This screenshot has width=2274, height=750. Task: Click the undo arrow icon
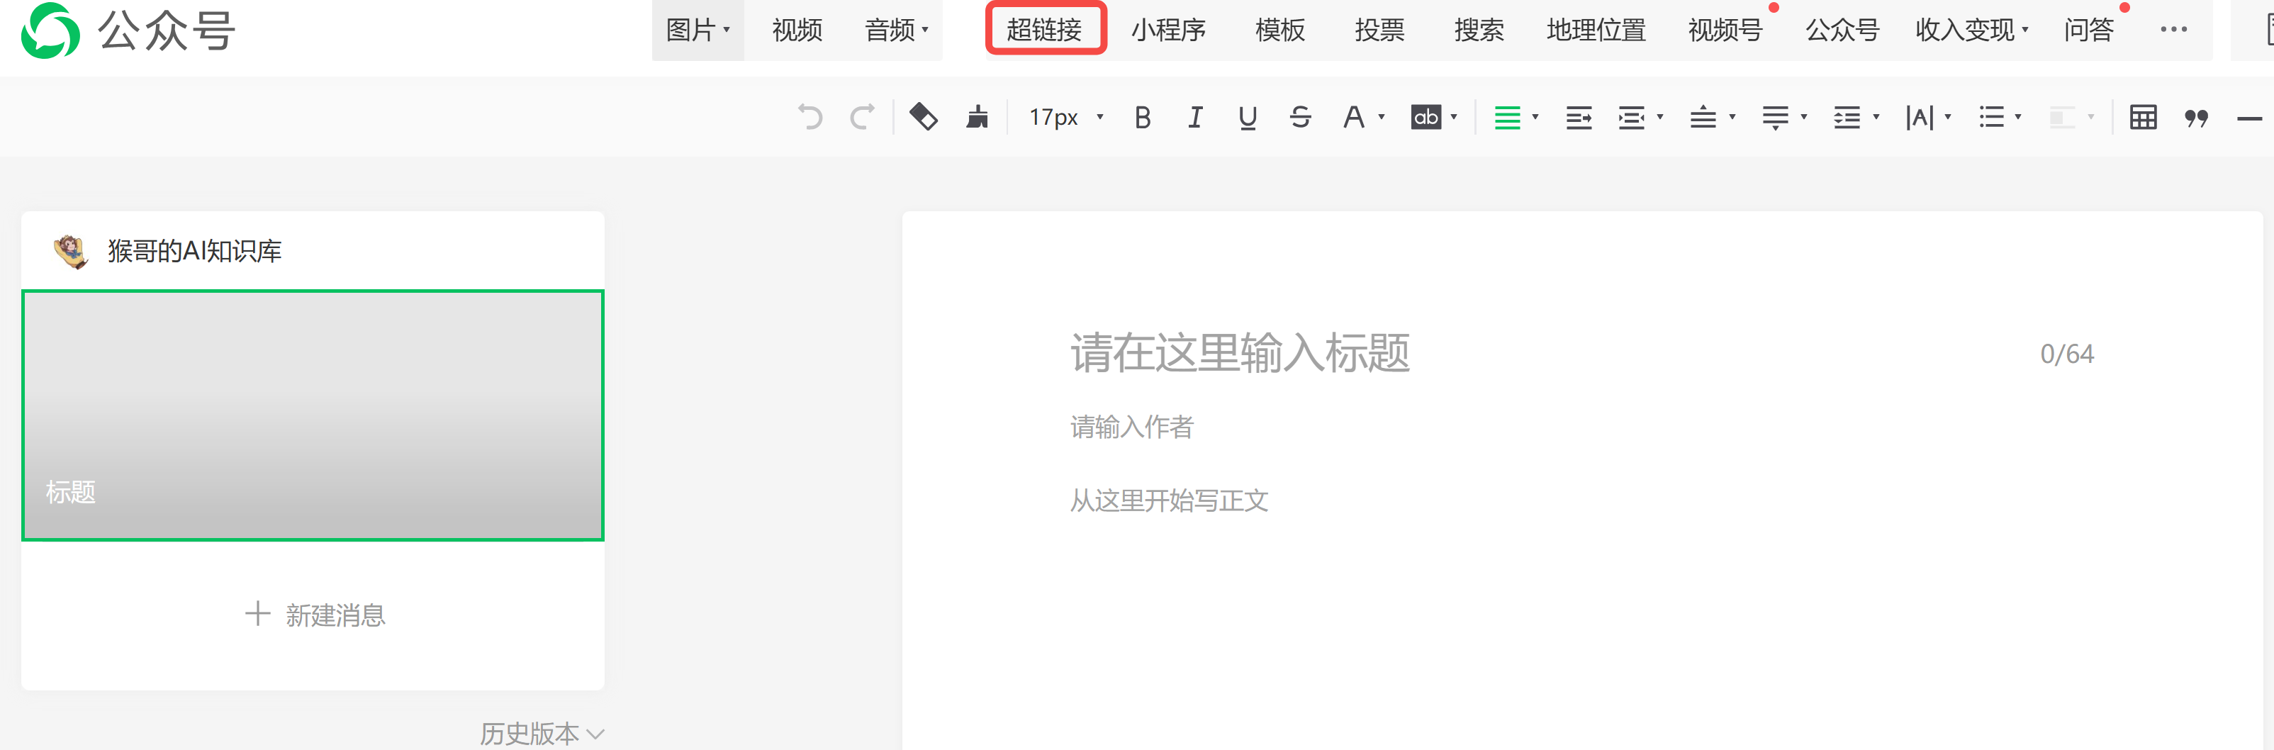(x=810, y=116)
